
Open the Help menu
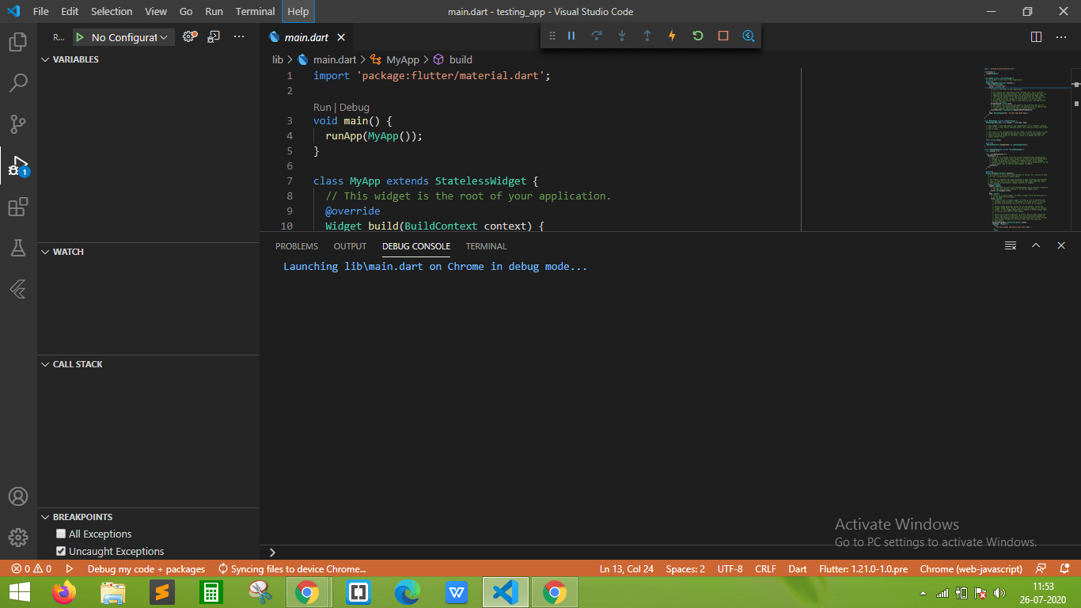coord(298,11)
